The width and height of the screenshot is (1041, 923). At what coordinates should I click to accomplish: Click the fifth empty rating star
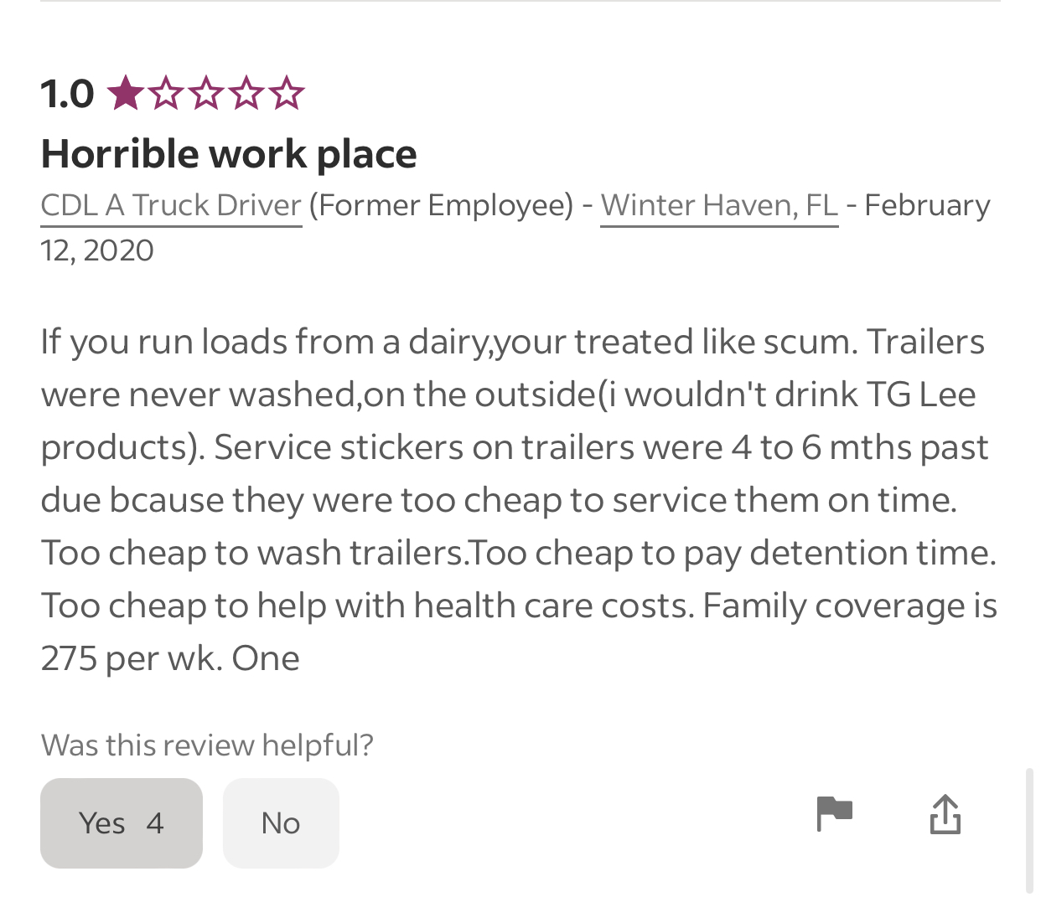point(287,93)
